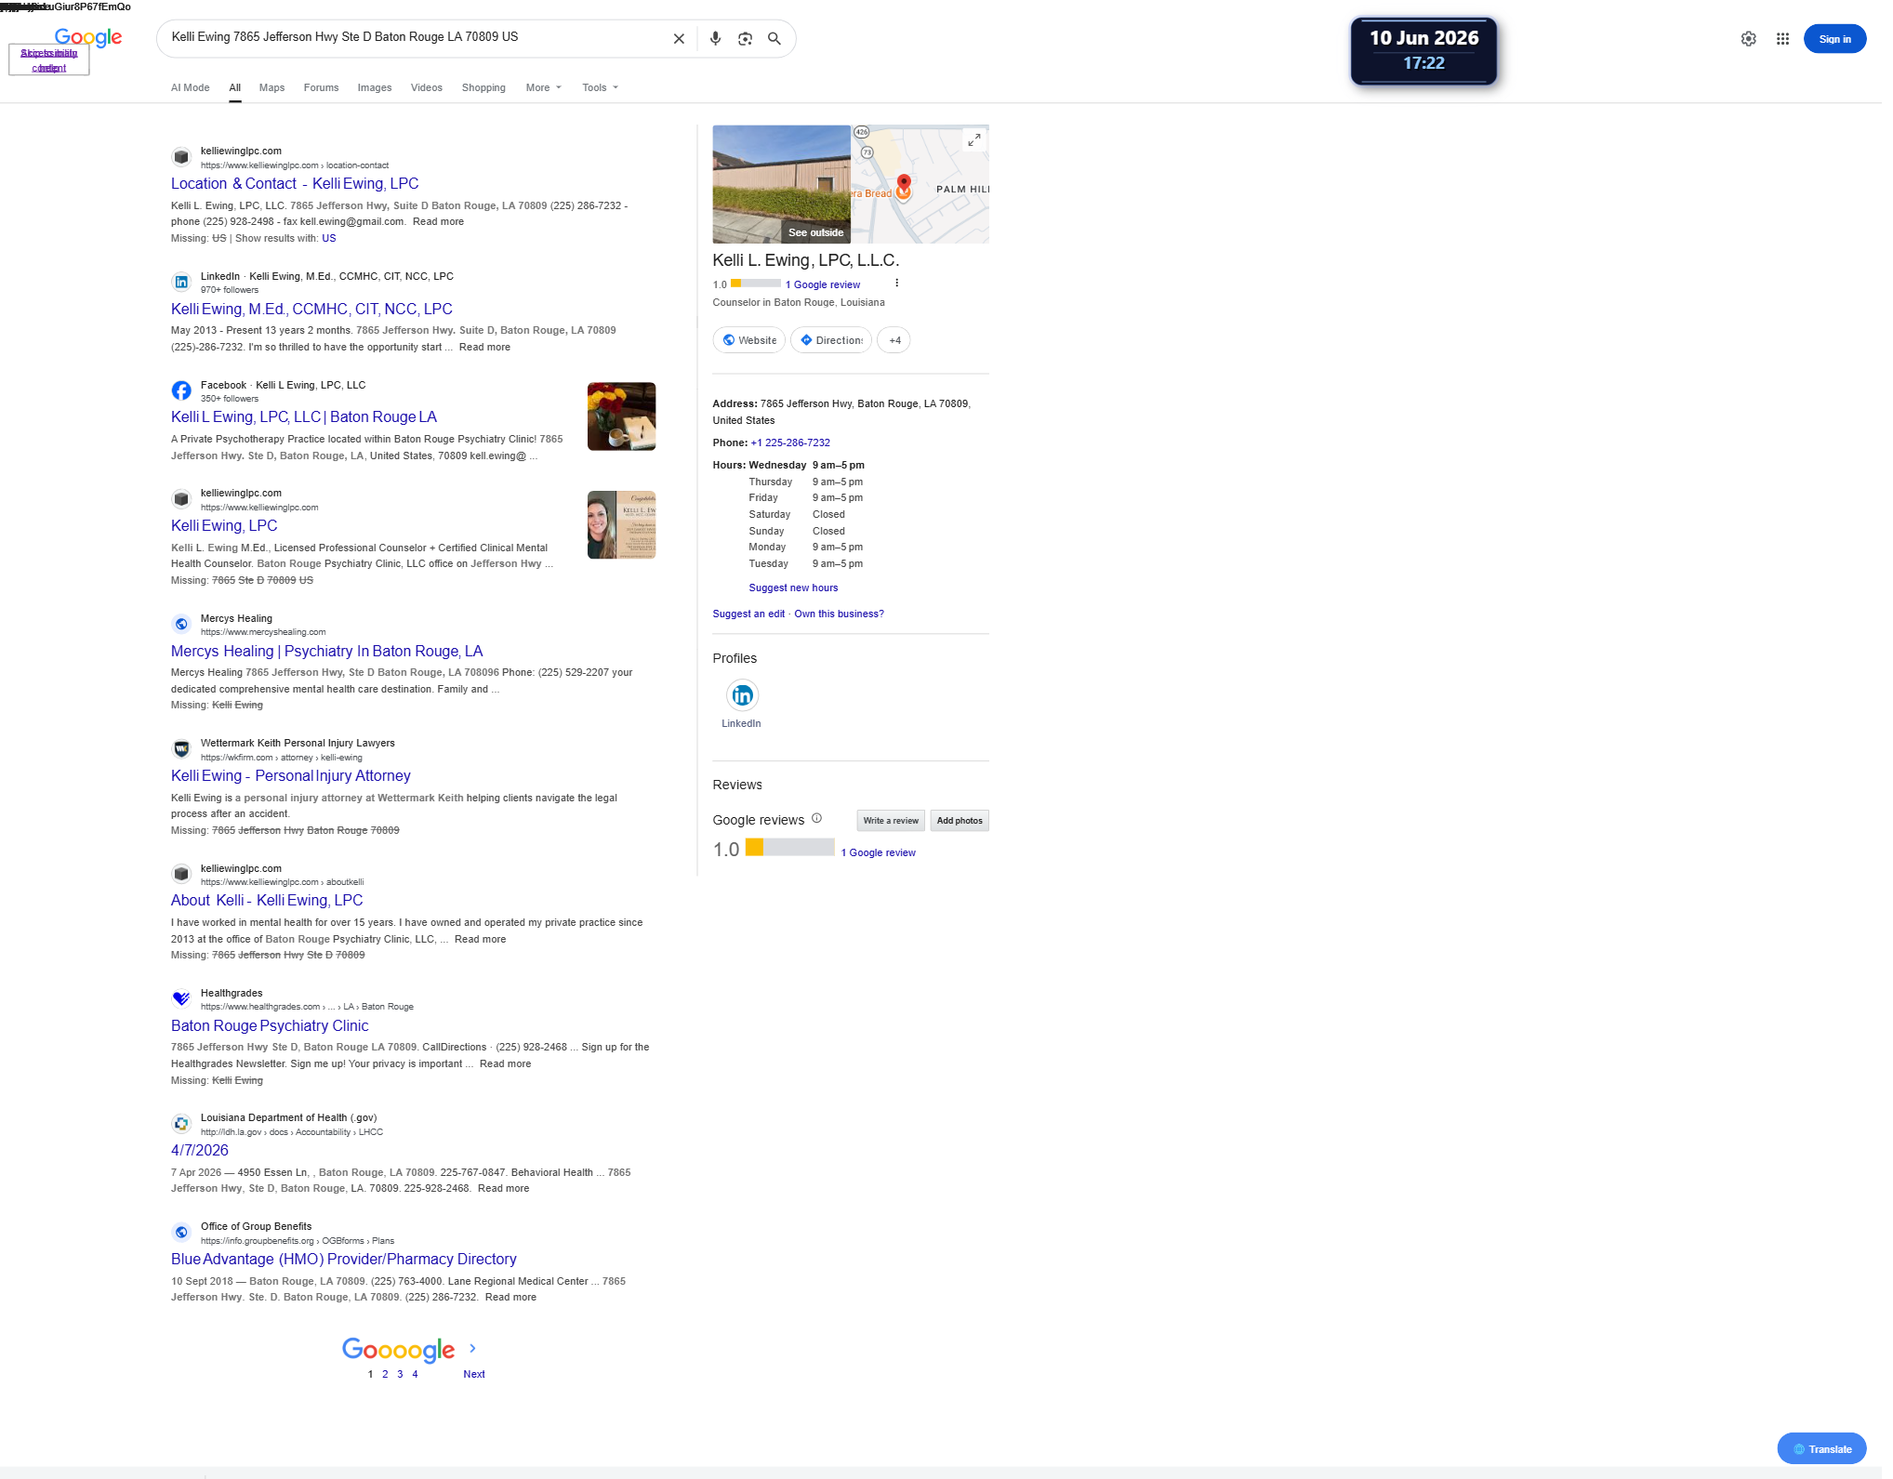The width and height of the screenshot is (1893, 1479).
Task: Open the LinkedIn profile icon under Profiles
Action: 742,695
